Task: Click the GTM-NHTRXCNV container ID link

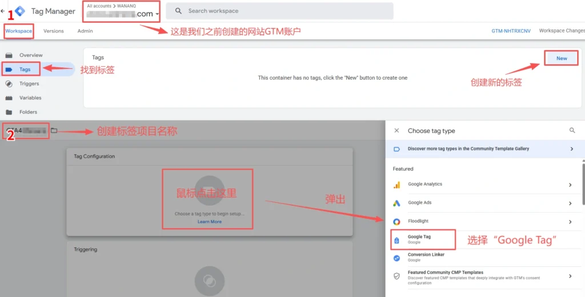Action: pos(511,31)
